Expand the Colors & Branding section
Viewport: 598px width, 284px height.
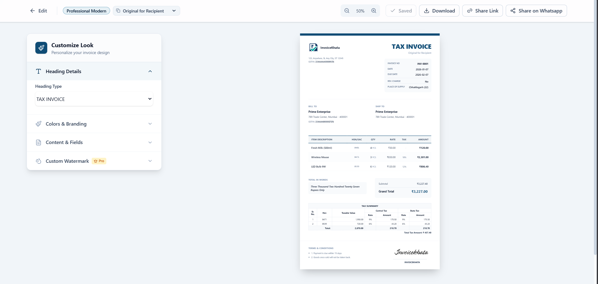150,124
